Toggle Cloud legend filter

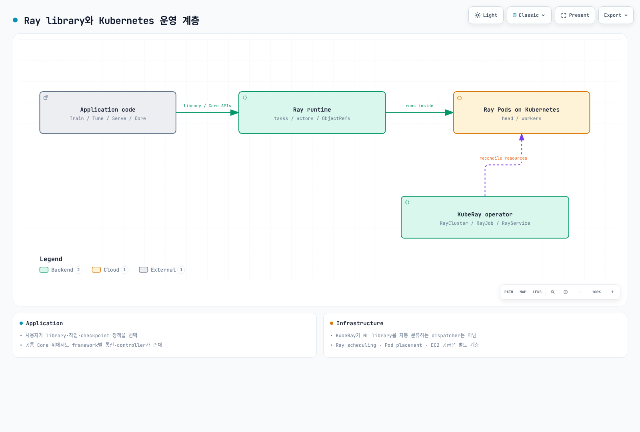110,270
